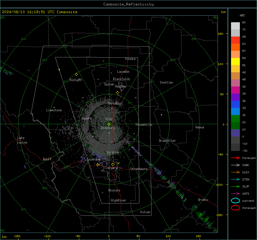Click the RedDeer city label
This screenshot has width=257, height=240.
click(121, 86)
